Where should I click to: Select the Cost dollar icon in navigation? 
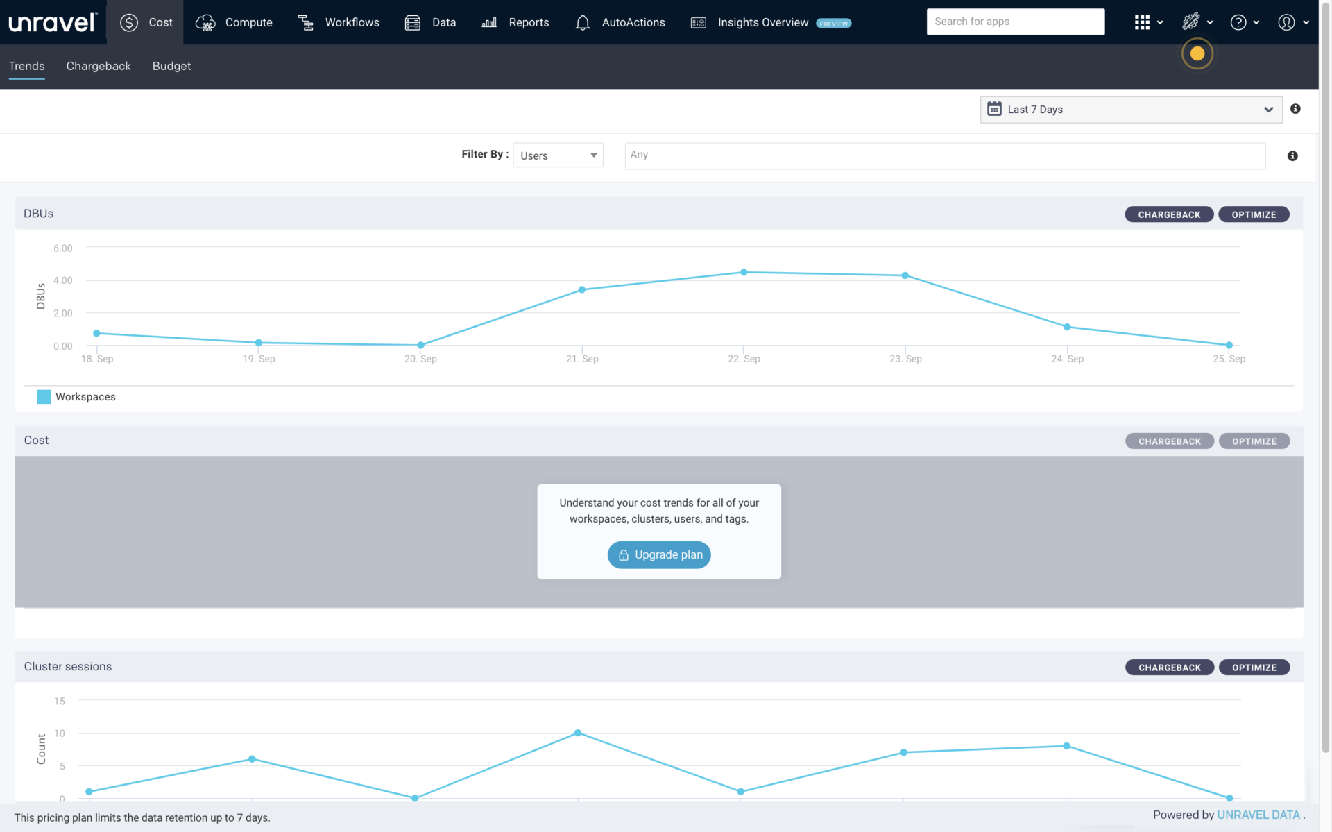pyautogui.click(x=129, y=22)
